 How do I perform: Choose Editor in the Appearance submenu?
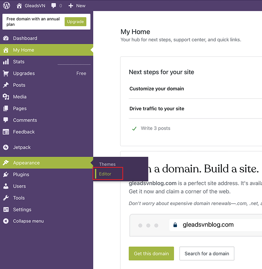coord(105,174)
